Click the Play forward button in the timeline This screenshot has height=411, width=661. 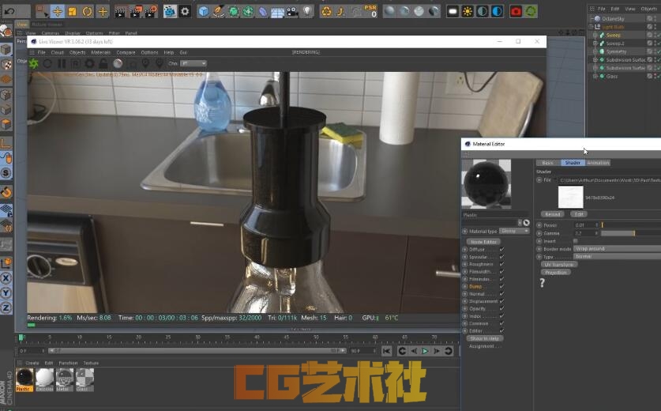(x=425, y=351)
